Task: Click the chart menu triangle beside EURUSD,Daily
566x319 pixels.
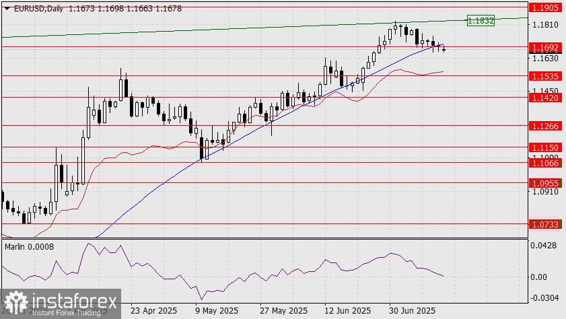Action: 7,9
